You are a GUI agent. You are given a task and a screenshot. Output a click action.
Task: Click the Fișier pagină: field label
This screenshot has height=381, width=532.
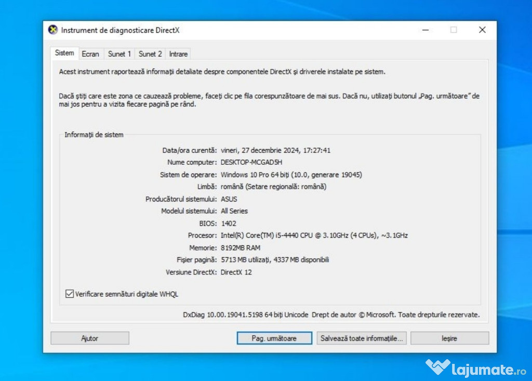[197, 260]
